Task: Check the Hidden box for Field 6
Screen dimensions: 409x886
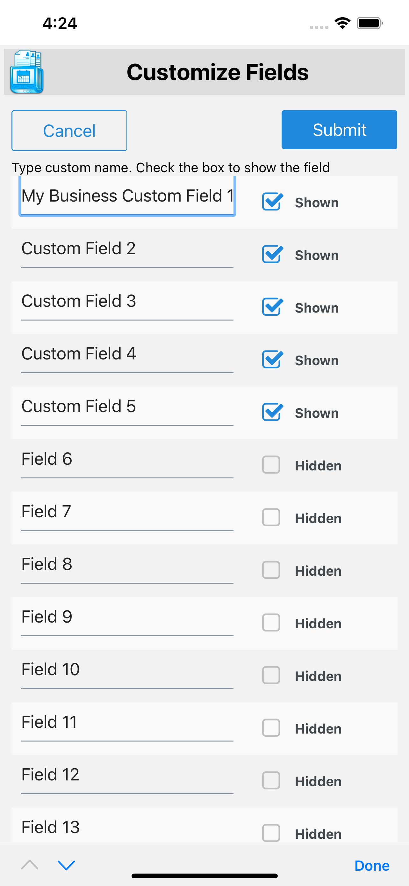Action: [271, 465]
